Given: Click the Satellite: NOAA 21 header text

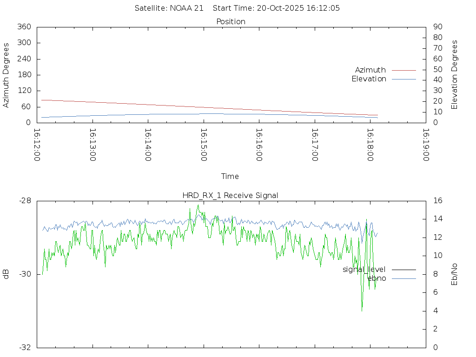Looking at the screenshot, I should point(169,8).
